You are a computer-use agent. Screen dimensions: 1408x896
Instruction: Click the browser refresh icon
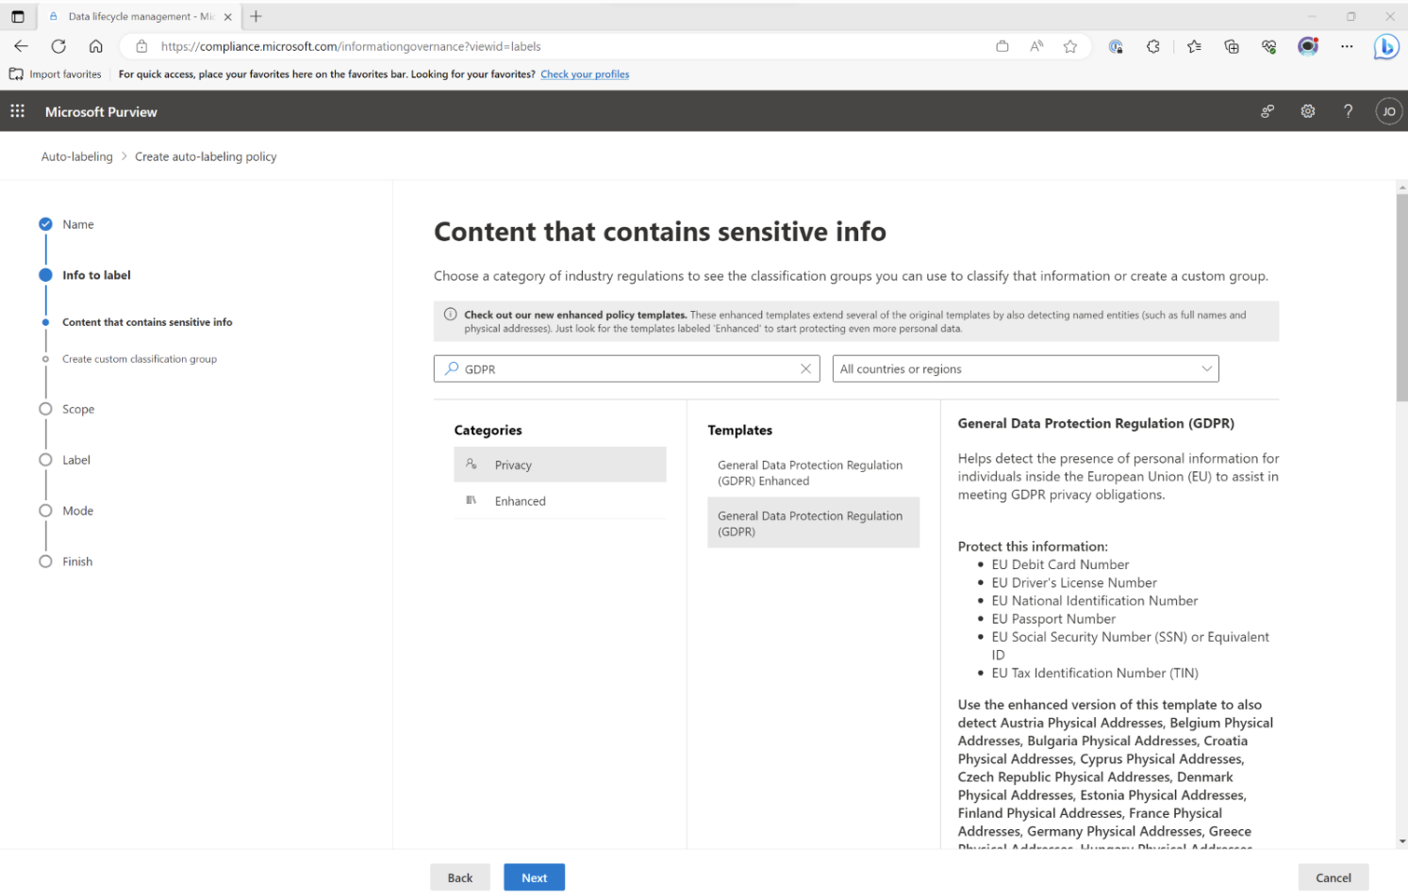pyautogui.click(x=58, y=46)
